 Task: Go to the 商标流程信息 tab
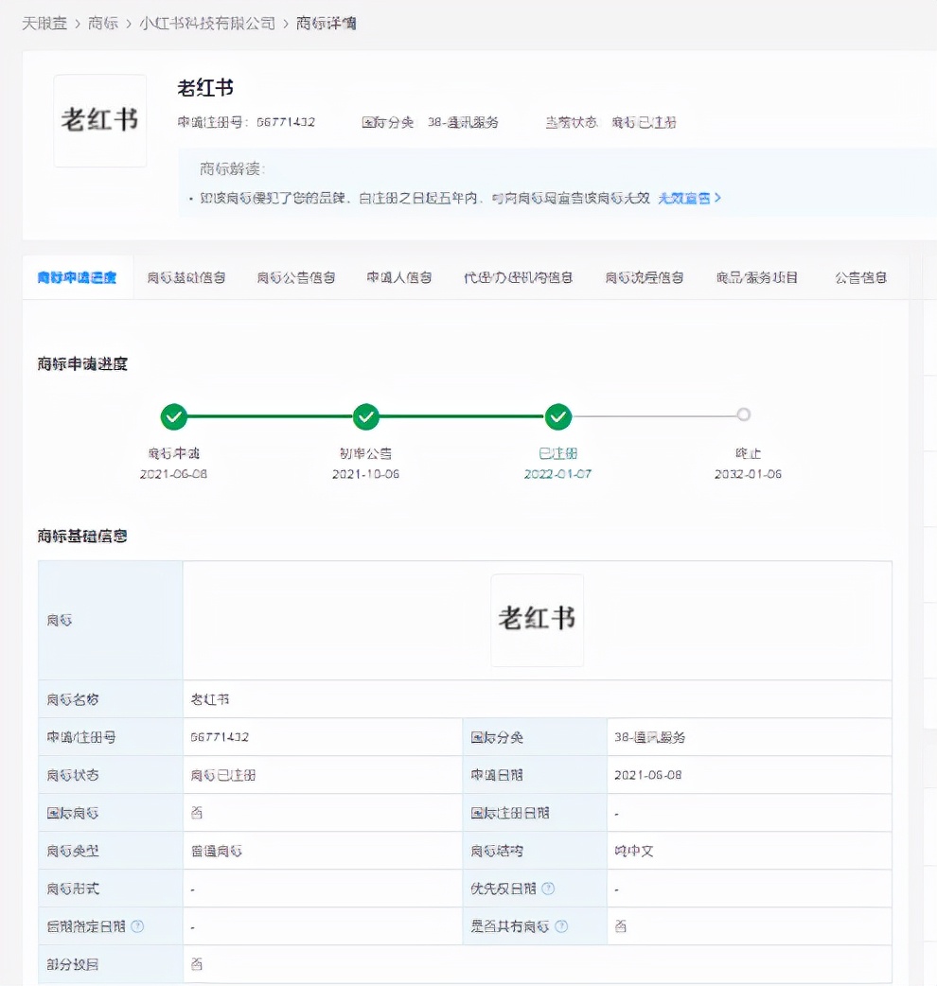pyautogui.click(x=645, y=277)
